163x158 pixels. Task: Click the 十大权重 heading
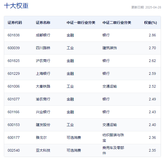click(16, 6)
